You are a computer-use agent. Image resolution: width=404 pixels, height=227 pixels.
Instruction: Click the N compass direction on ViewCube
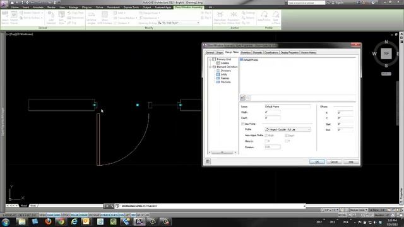[386, 42]
